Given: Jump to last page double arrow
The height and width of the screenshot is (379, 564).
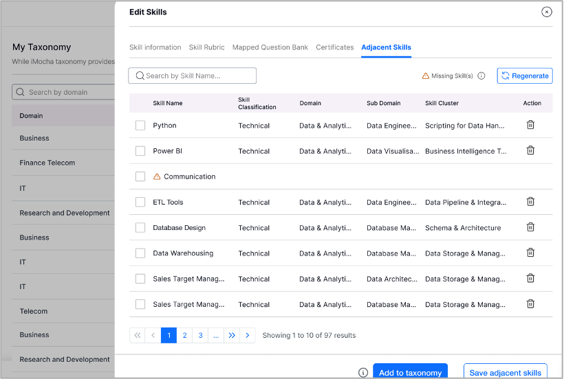Looking at the screenshot, I should coord(232,335).
